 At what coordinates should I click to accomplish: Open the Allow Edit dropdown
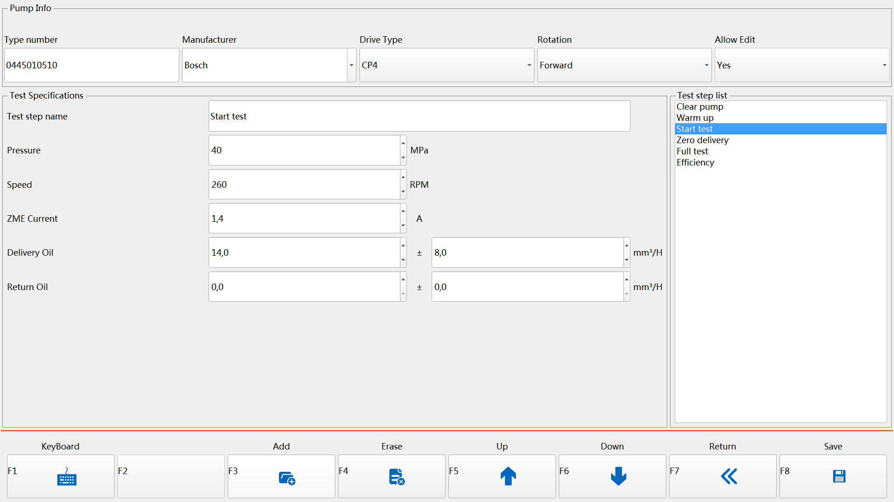pyautogui.click(x=884, y=65)
